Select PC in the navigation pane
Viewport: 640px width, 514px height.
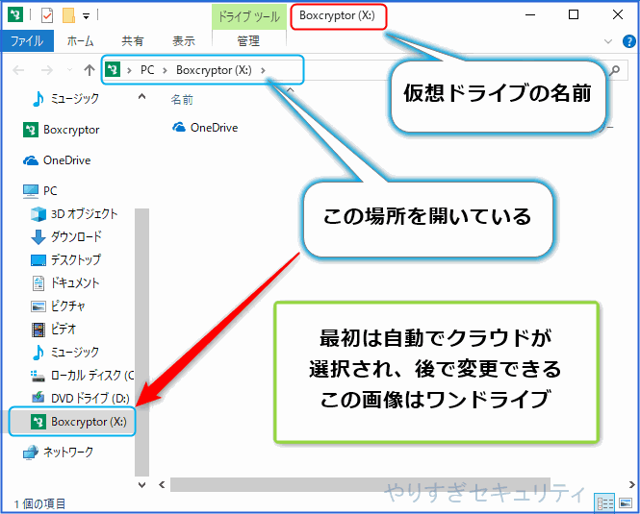click(50, 191)
